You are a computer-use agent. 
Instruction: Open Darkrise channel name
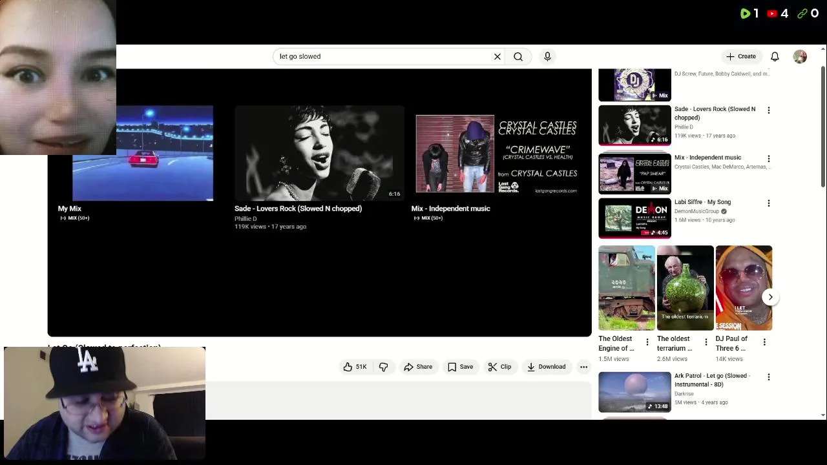[684, 394]
